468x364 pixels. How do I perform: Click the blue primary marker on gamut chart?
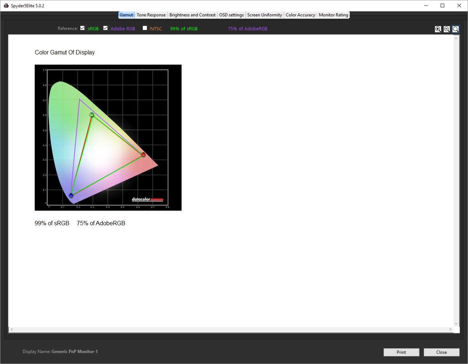coord(71,195)
